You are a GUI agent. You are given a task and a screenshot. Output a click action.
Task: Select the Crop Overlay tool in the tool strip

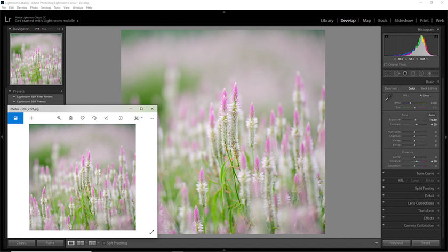(388, 74)
